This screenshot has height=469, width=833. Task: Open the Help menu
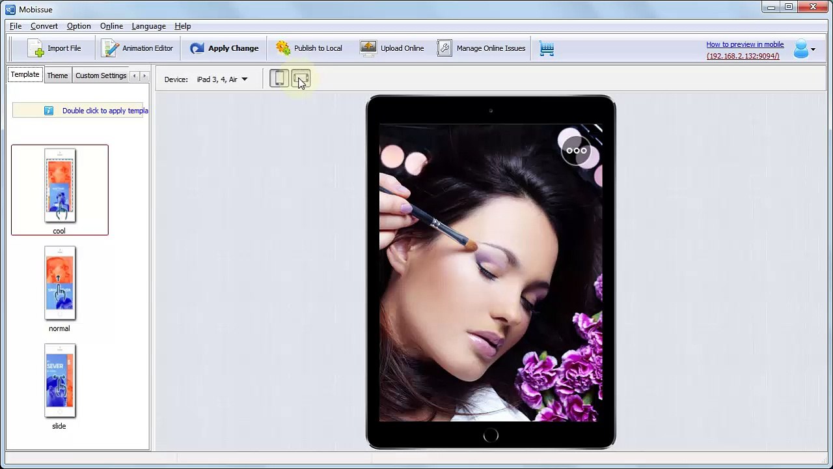point(183,26)
